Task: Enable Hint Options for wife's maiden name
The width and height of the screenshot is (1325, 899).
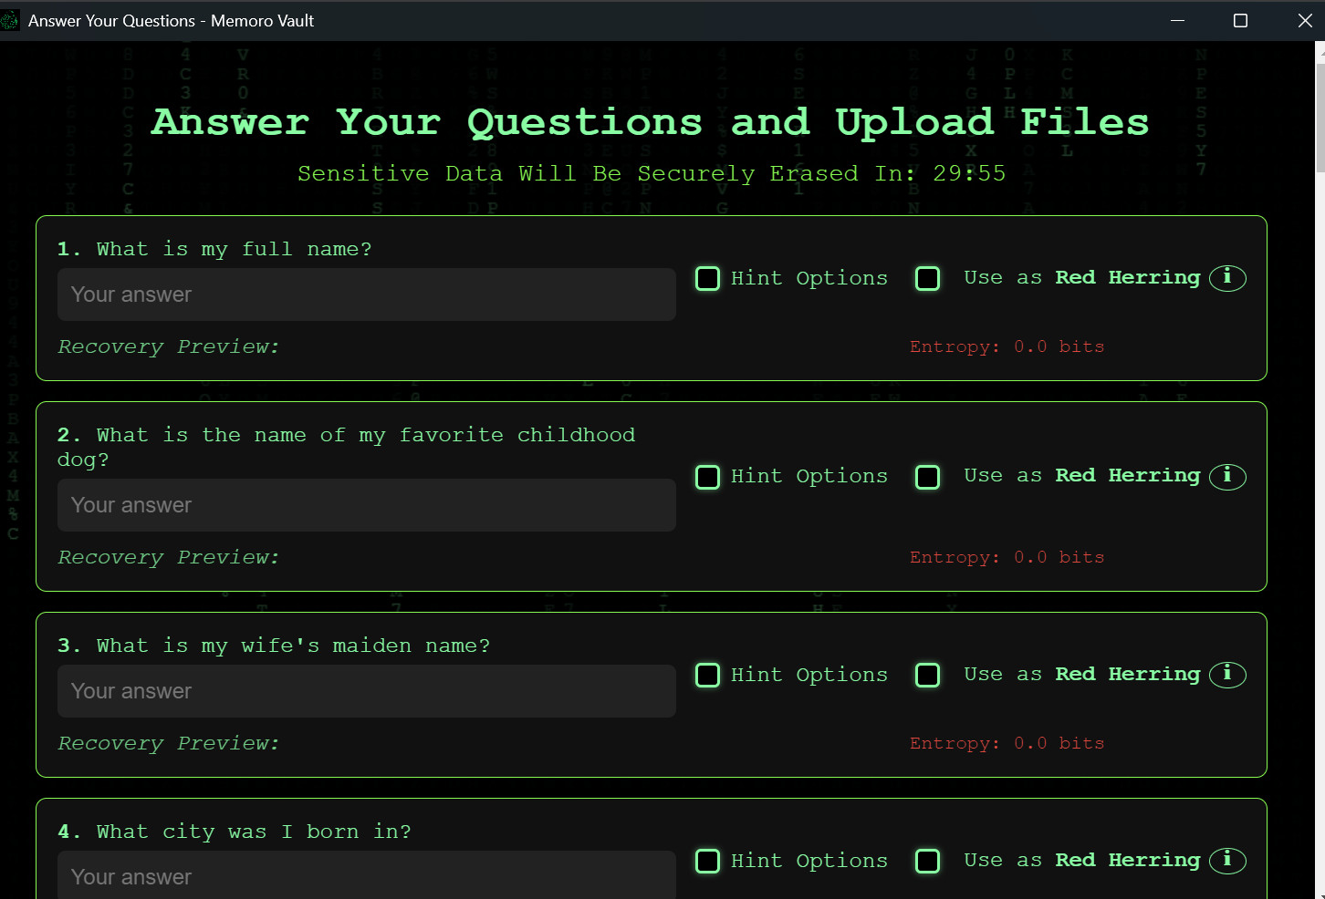Action: coord(708,676)
